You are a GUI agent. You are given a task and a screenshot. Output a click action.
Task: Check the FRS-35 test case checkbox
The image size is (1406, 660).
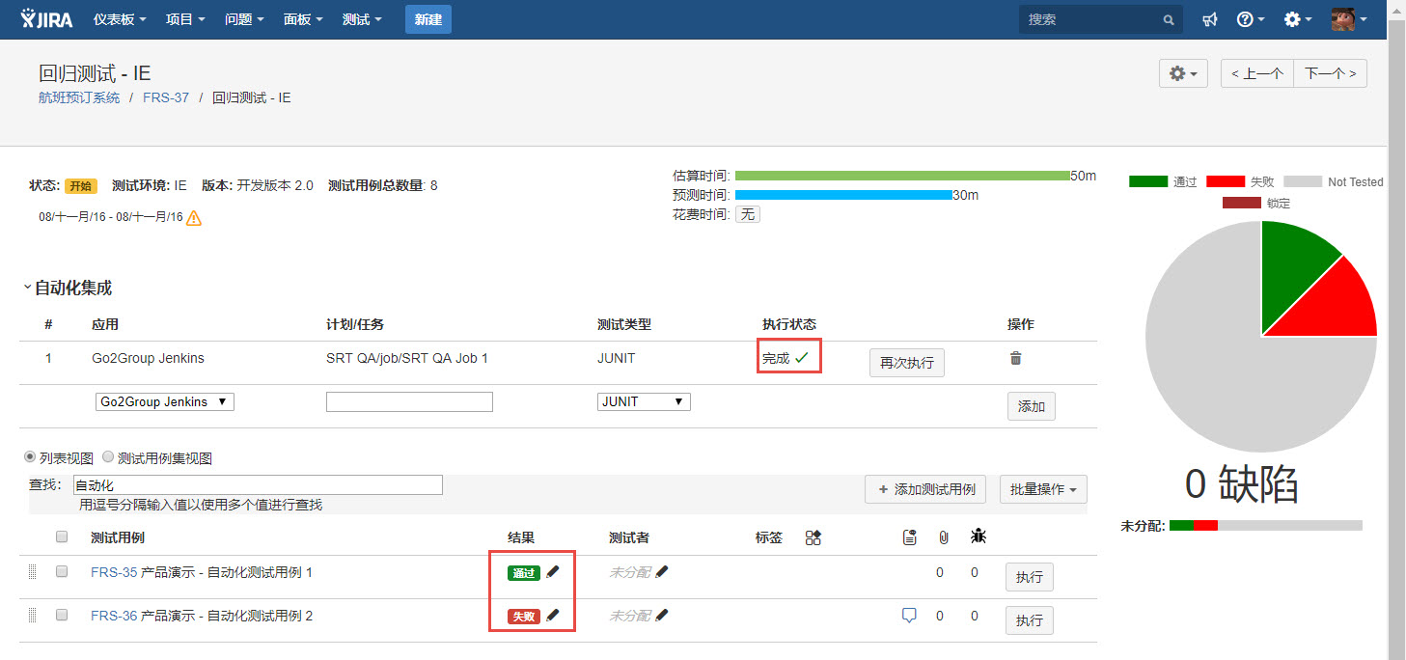[x=62, y=571]
